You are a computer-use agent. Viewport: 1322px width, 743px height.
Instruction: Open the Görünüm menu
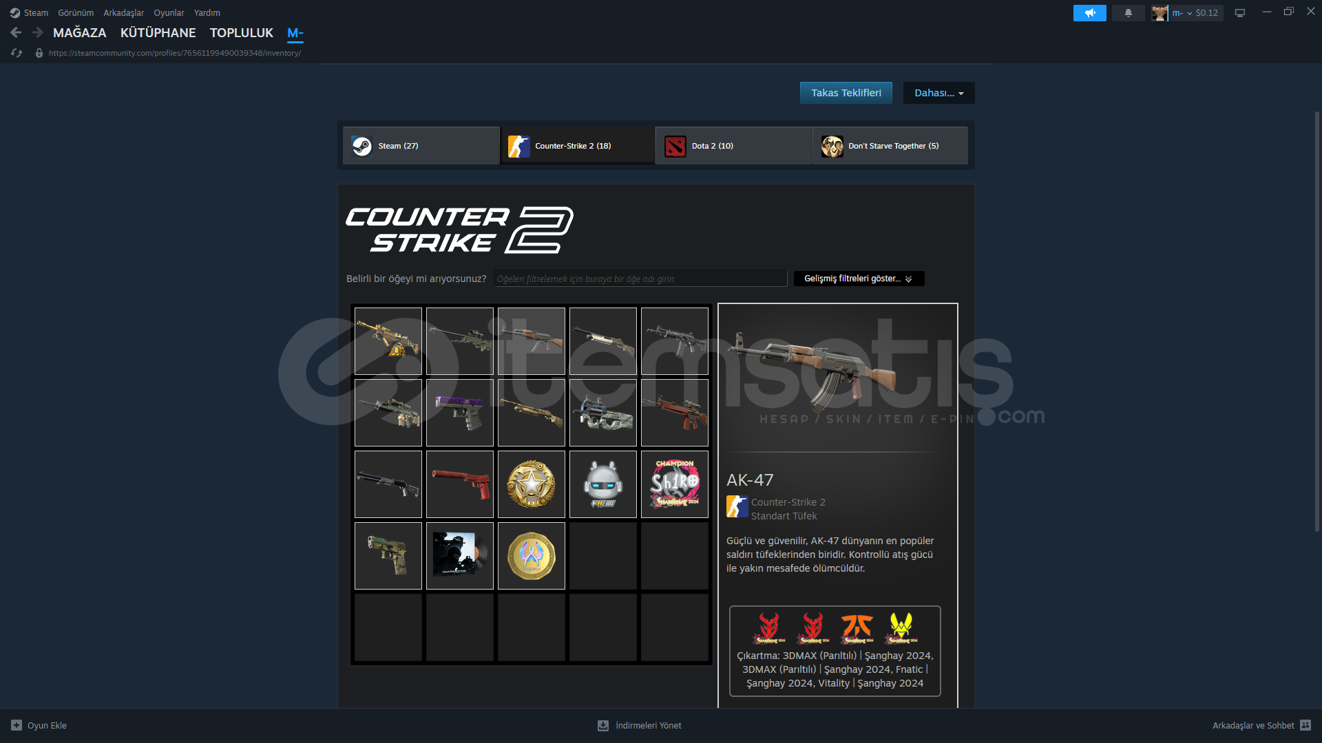[x=76, y=13]
